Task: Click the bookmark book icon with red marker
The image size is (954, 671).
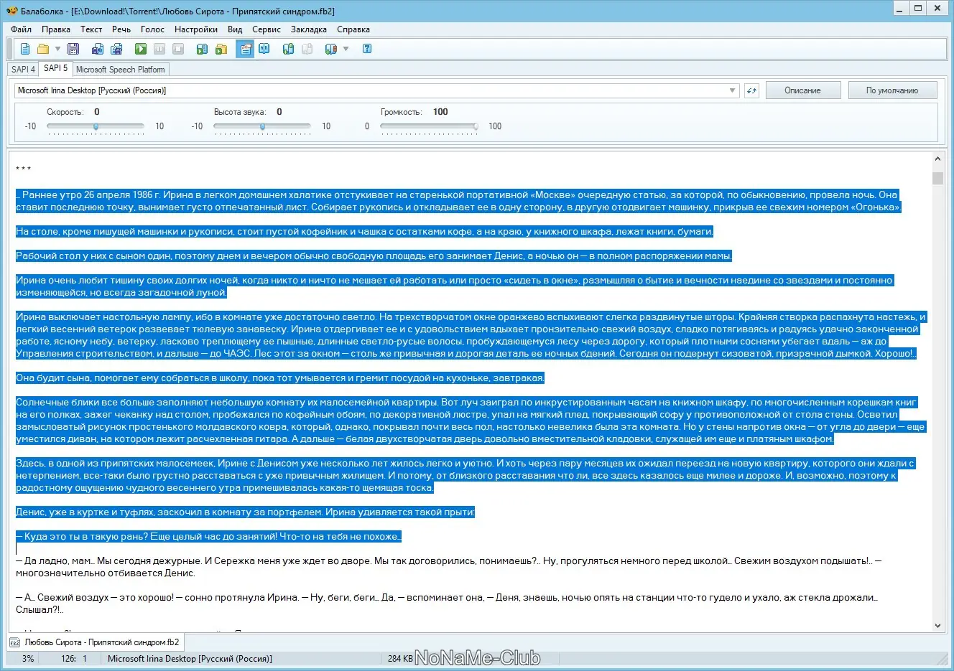Action: pos(330,49)
